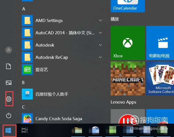
Task: Open the Xbox tile
Action: tap(128, 43)
